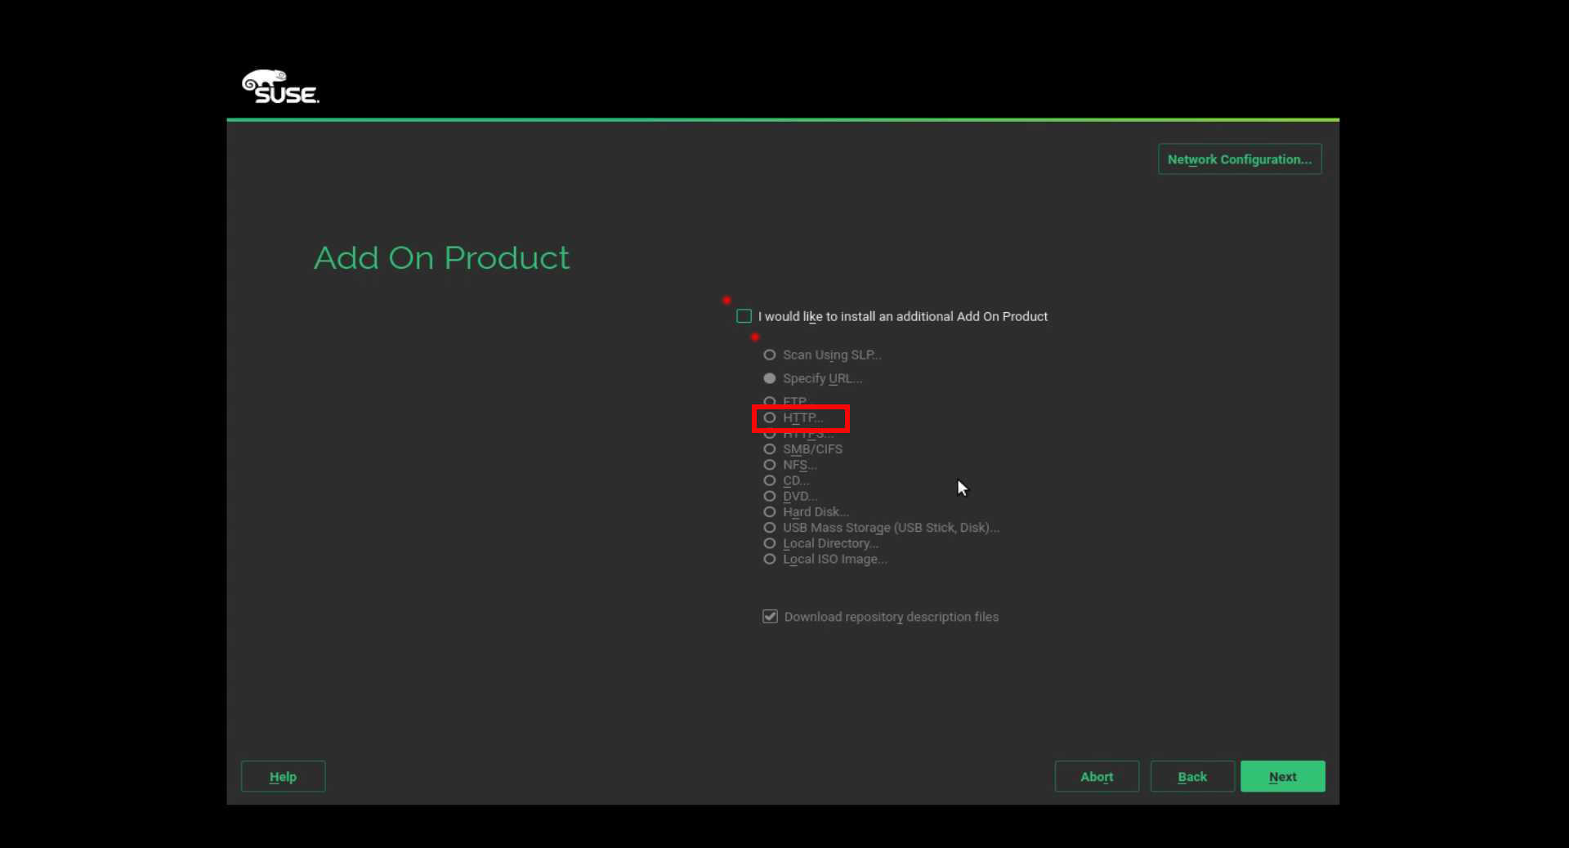Click the SUSE chameleon logo
The image size is (1569, 848).
tap(280, 87)
